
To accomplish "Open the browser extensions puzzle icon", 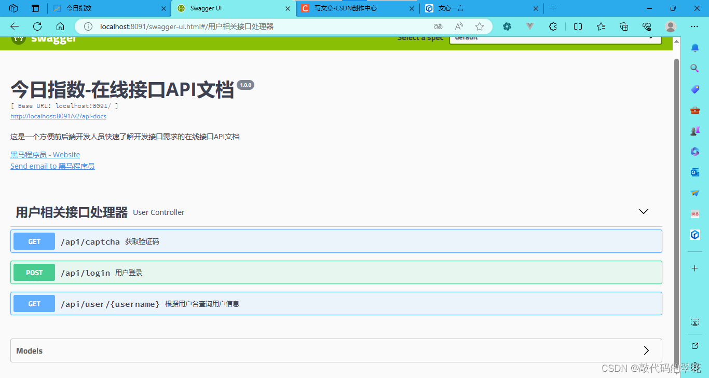I will coord(553,26).
